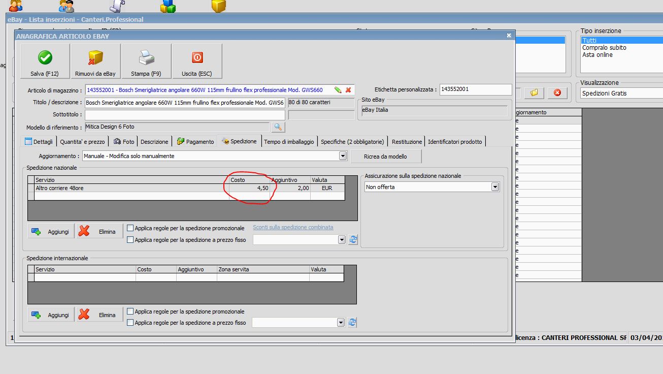Click Ricrea da modello button

[x=385, y=156]
